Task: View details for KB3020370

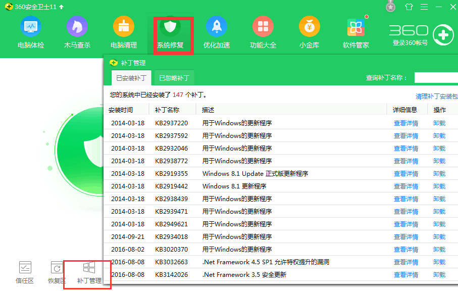Action: [406, 249]
